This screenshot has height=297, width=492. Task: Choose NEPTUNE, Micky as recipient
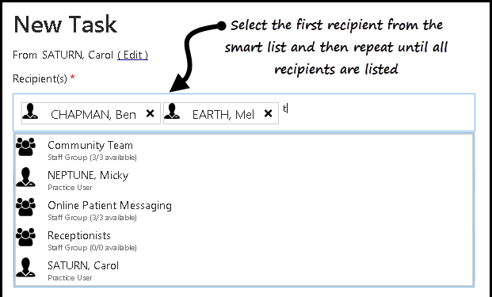click(244, 180)
